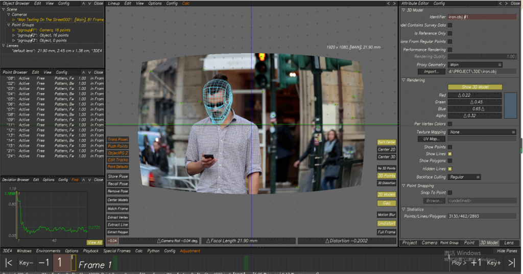Viewport: 523px width, 274px height.
Task: Toggle 3D Models display button
Action: 387,194
